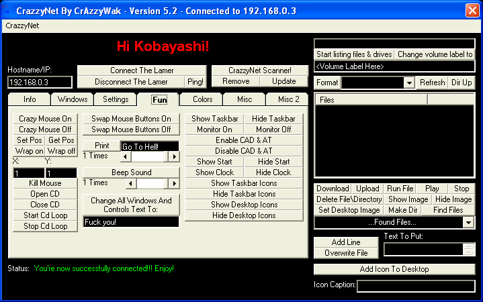The width and height of the screenshot is (483, 302).
Task: Open the CrazzyNet menu
Action: coord(22,26)
